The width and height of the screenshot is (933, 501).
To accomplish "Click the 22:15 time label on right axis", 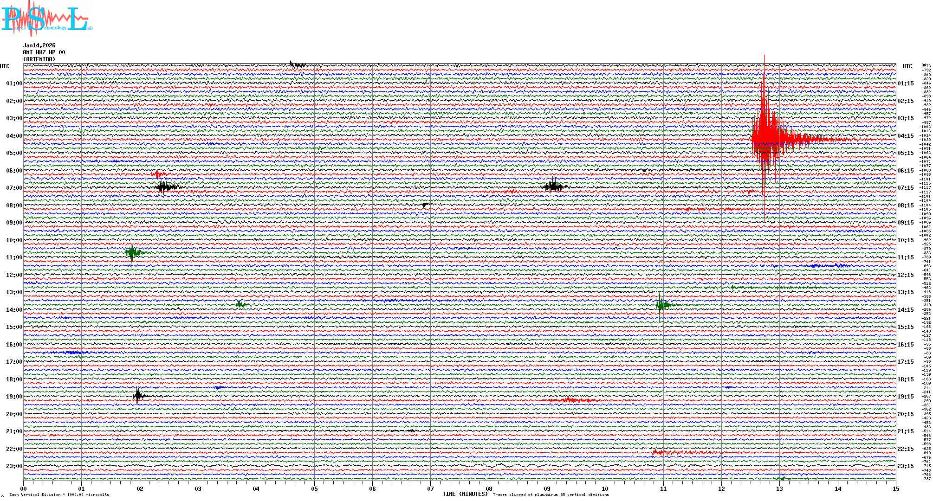I will click(x=906, y=449).
